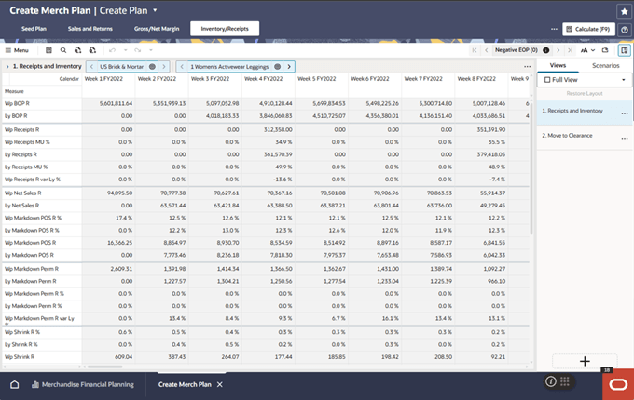The image size is (634, 400).
Task: Switch to the Sales and Returns tab
Action: click(90, 29)
